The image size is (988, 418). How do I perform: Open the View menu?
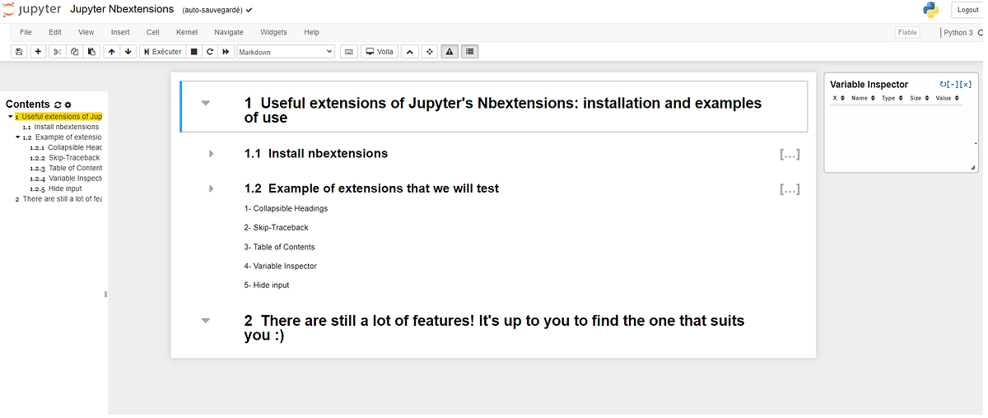point(86,32)
